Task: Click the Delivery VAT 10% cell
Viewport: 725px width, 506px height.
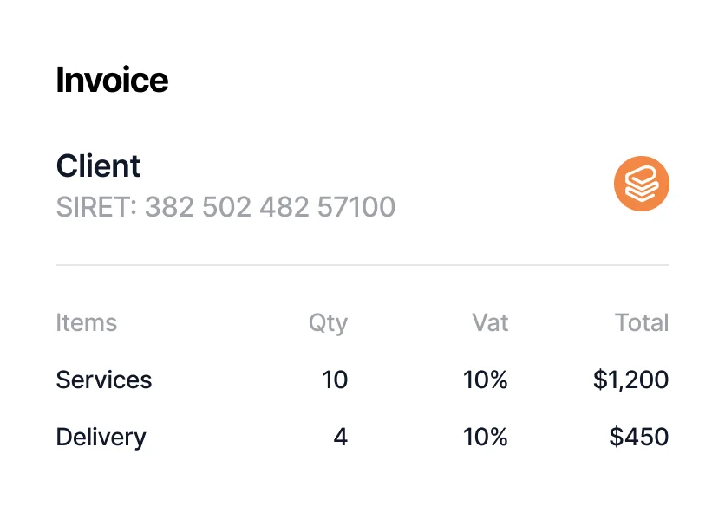Action: tap(486, 437)
